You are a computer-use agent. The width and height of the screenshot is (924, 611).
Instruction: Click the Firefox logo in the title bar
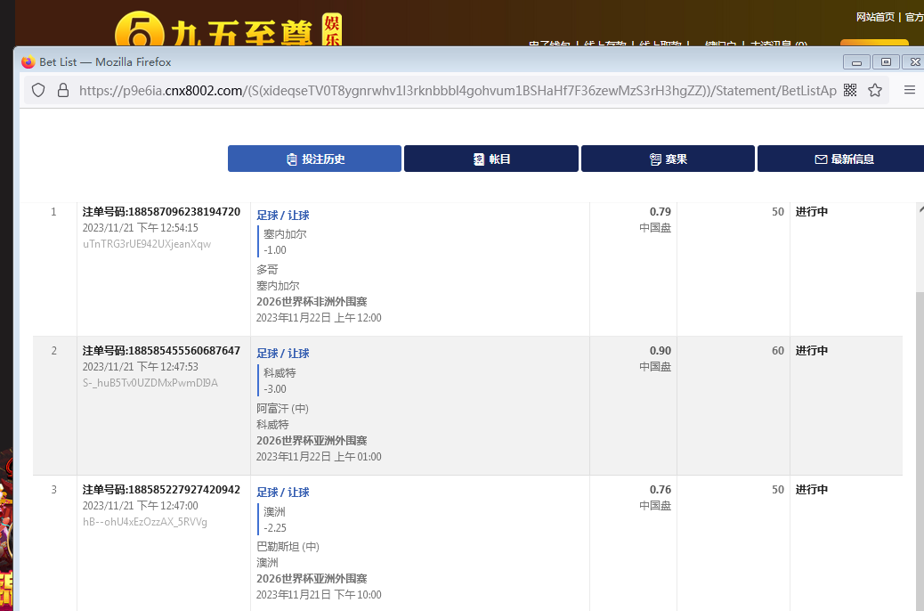(x=28, y=62)
